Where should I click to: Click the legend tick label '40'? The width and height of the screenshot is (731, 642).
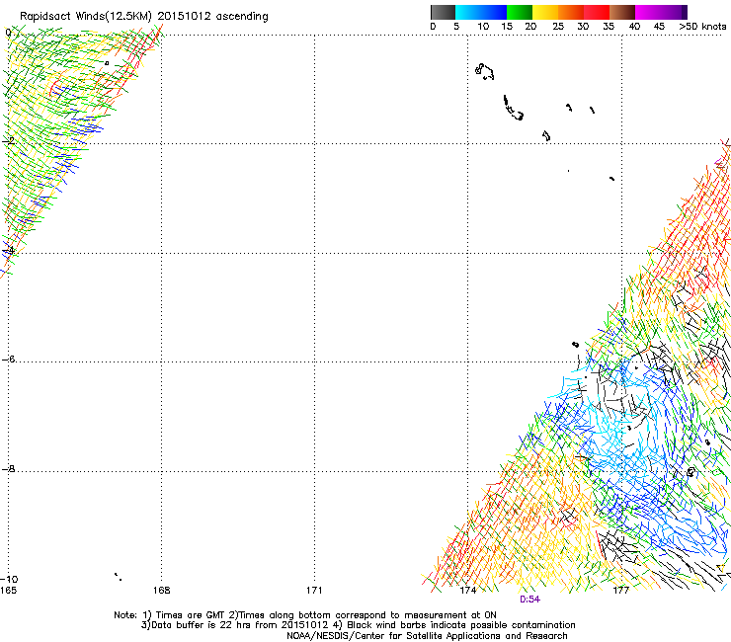[634, 27]
